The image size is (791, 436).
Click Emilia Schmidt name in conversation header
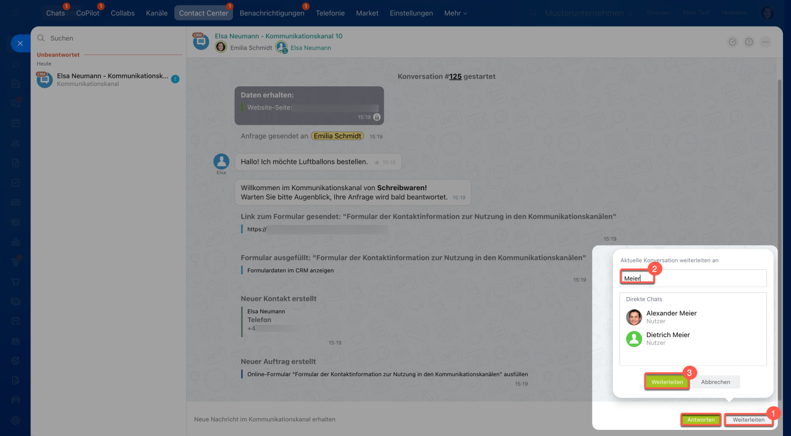point(251,48)
